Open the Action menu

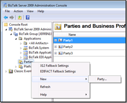tap(18, 11)
